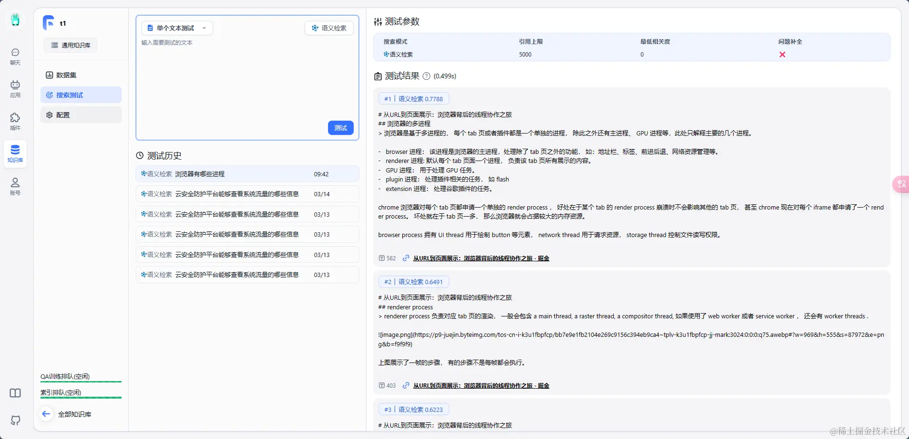
Task: Go back to 全部知识库
Action: (x=75, y=414)
